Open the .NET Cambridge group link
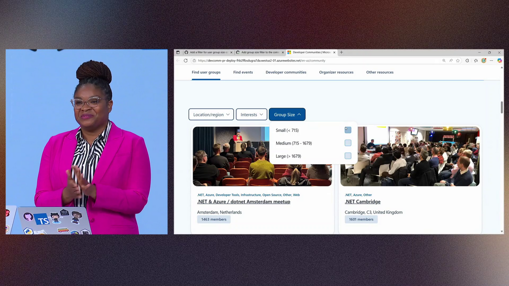Screen dimensions: 509x286 [x=363, y=202]
